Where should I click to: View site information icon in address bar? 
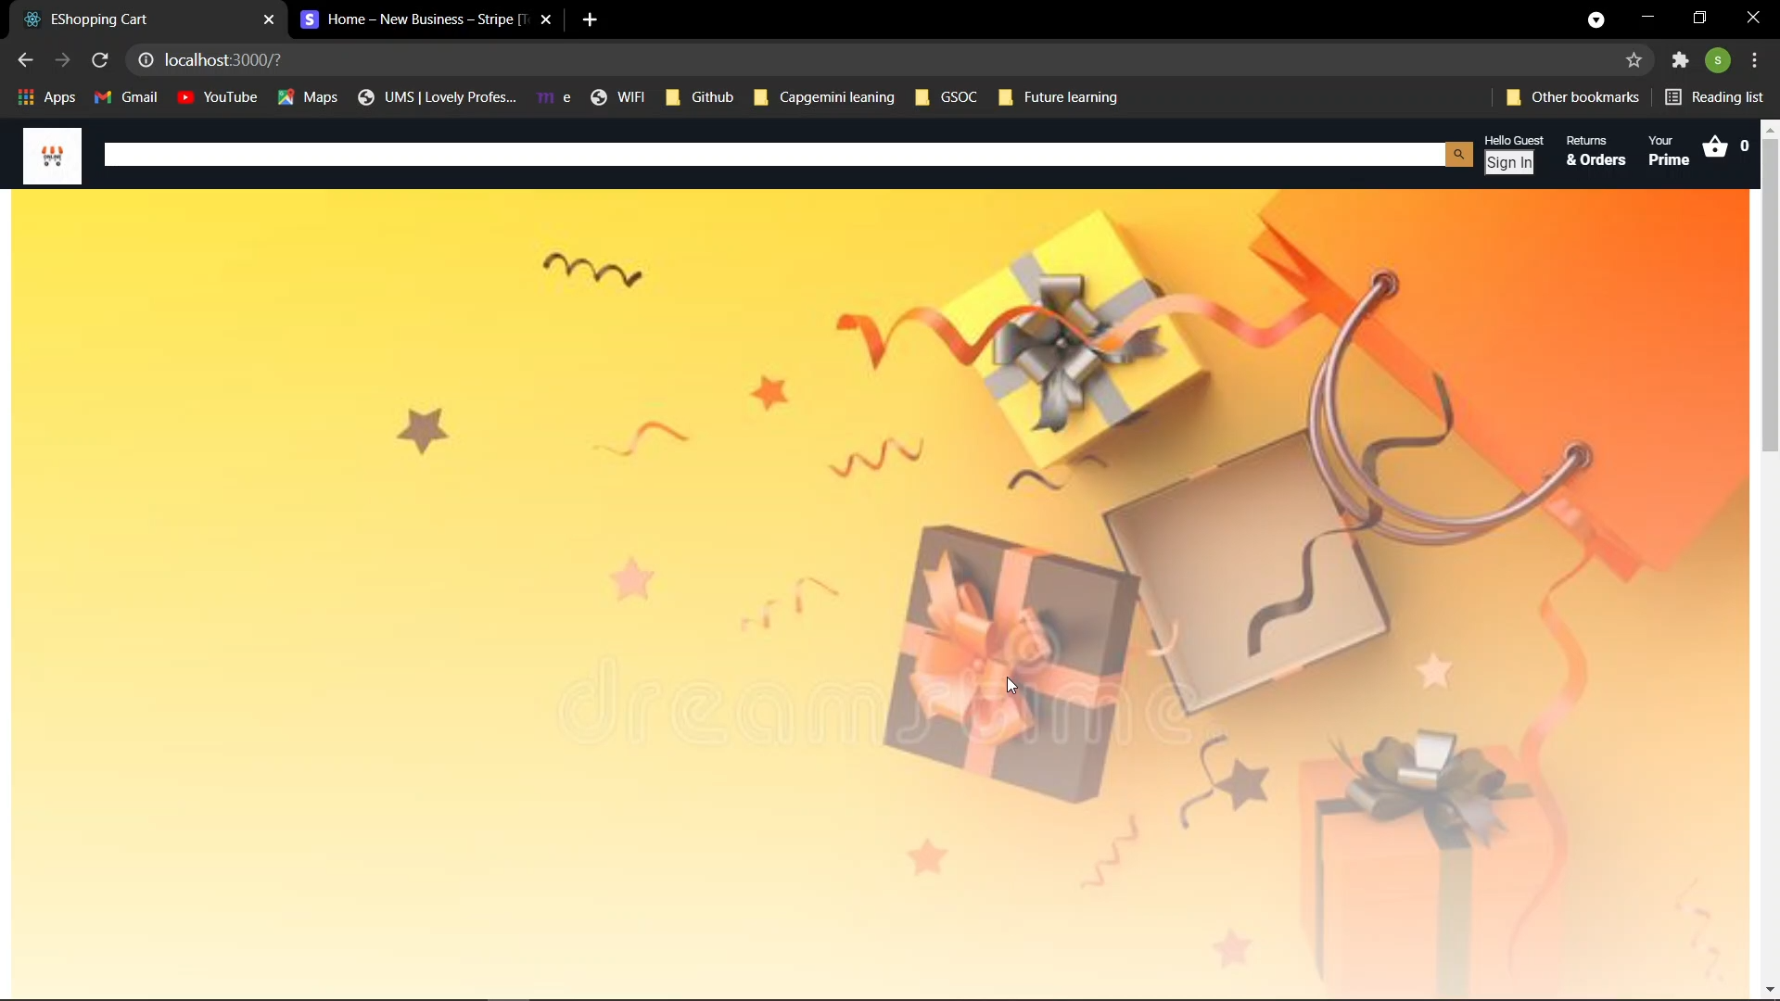[146, 60]
